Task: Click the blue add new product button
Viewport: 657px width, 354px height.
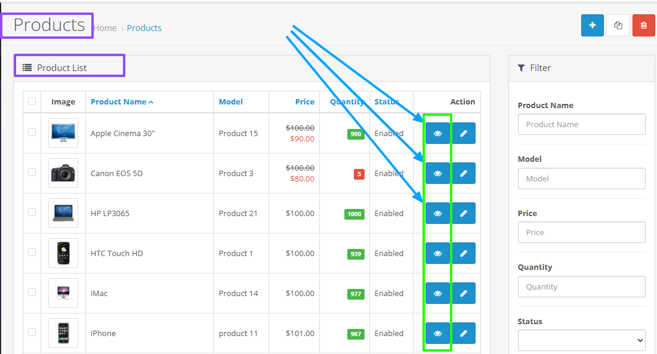Action: 592,25
